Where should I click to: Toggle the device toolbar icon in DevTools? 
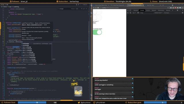tap(130, 10)
